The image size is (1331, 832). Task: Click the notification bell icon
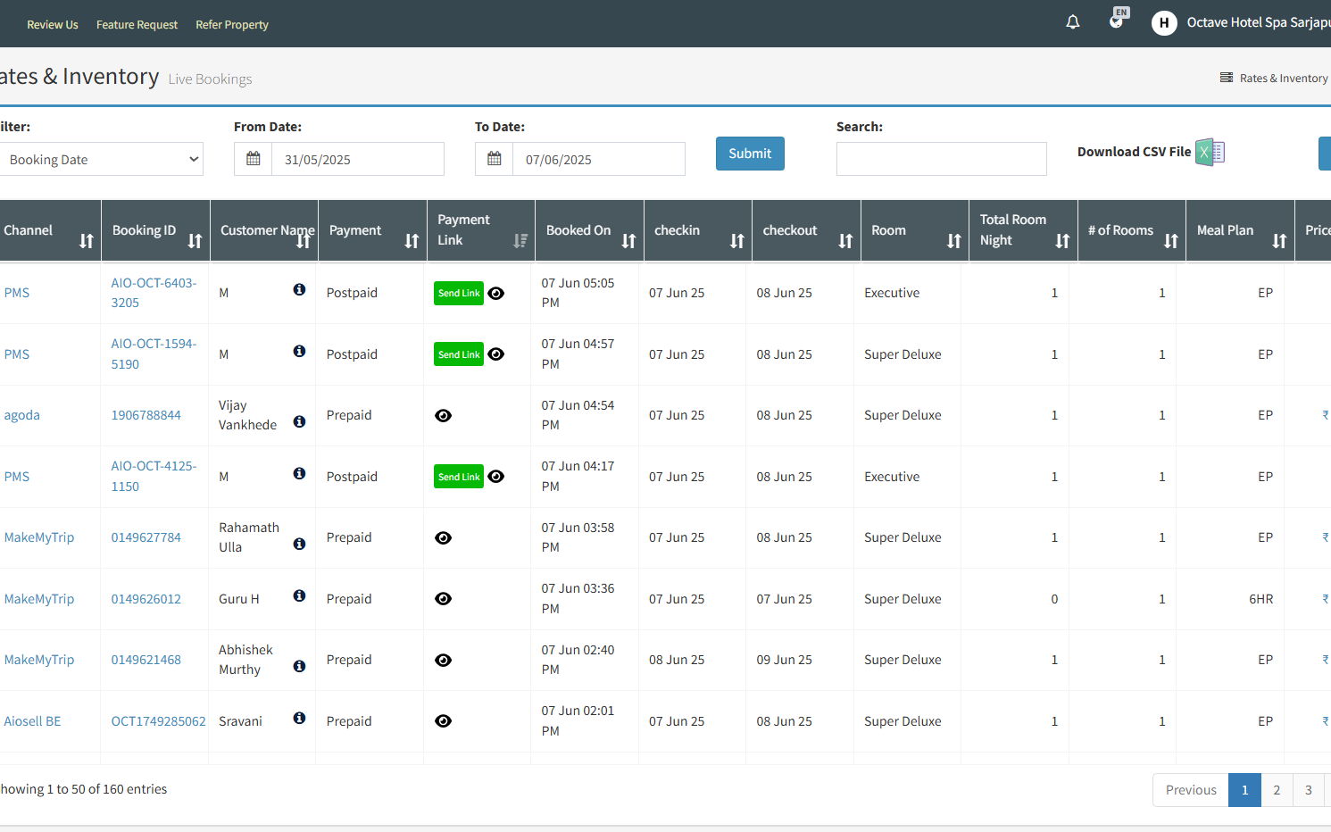(1073, 22)
